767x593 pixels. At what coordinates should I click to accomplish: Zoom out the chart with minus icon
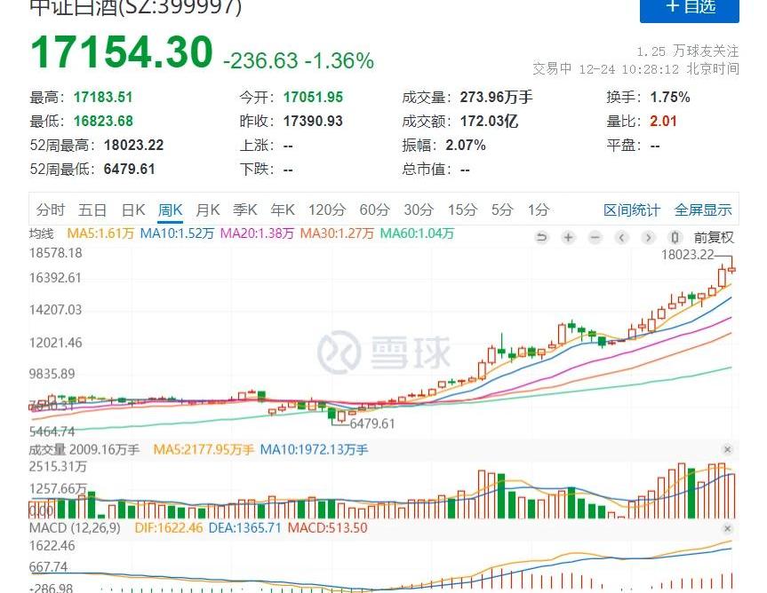(595, 237)
